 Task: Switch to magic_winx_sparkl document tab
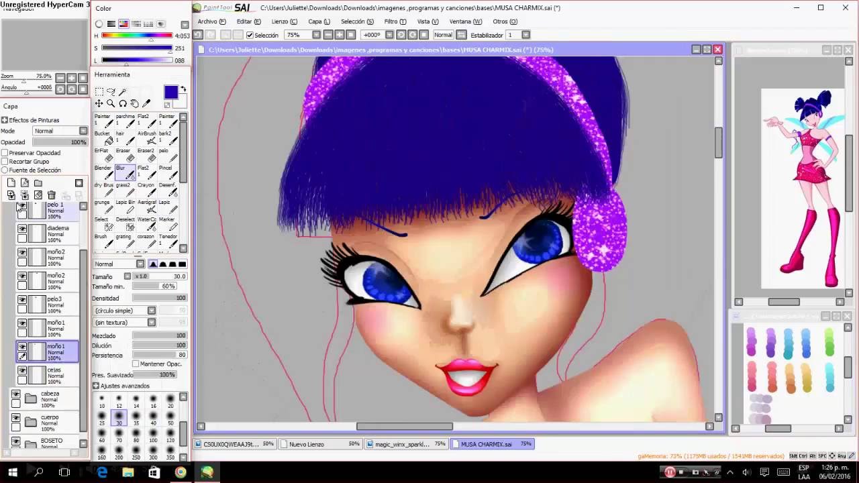407,444
